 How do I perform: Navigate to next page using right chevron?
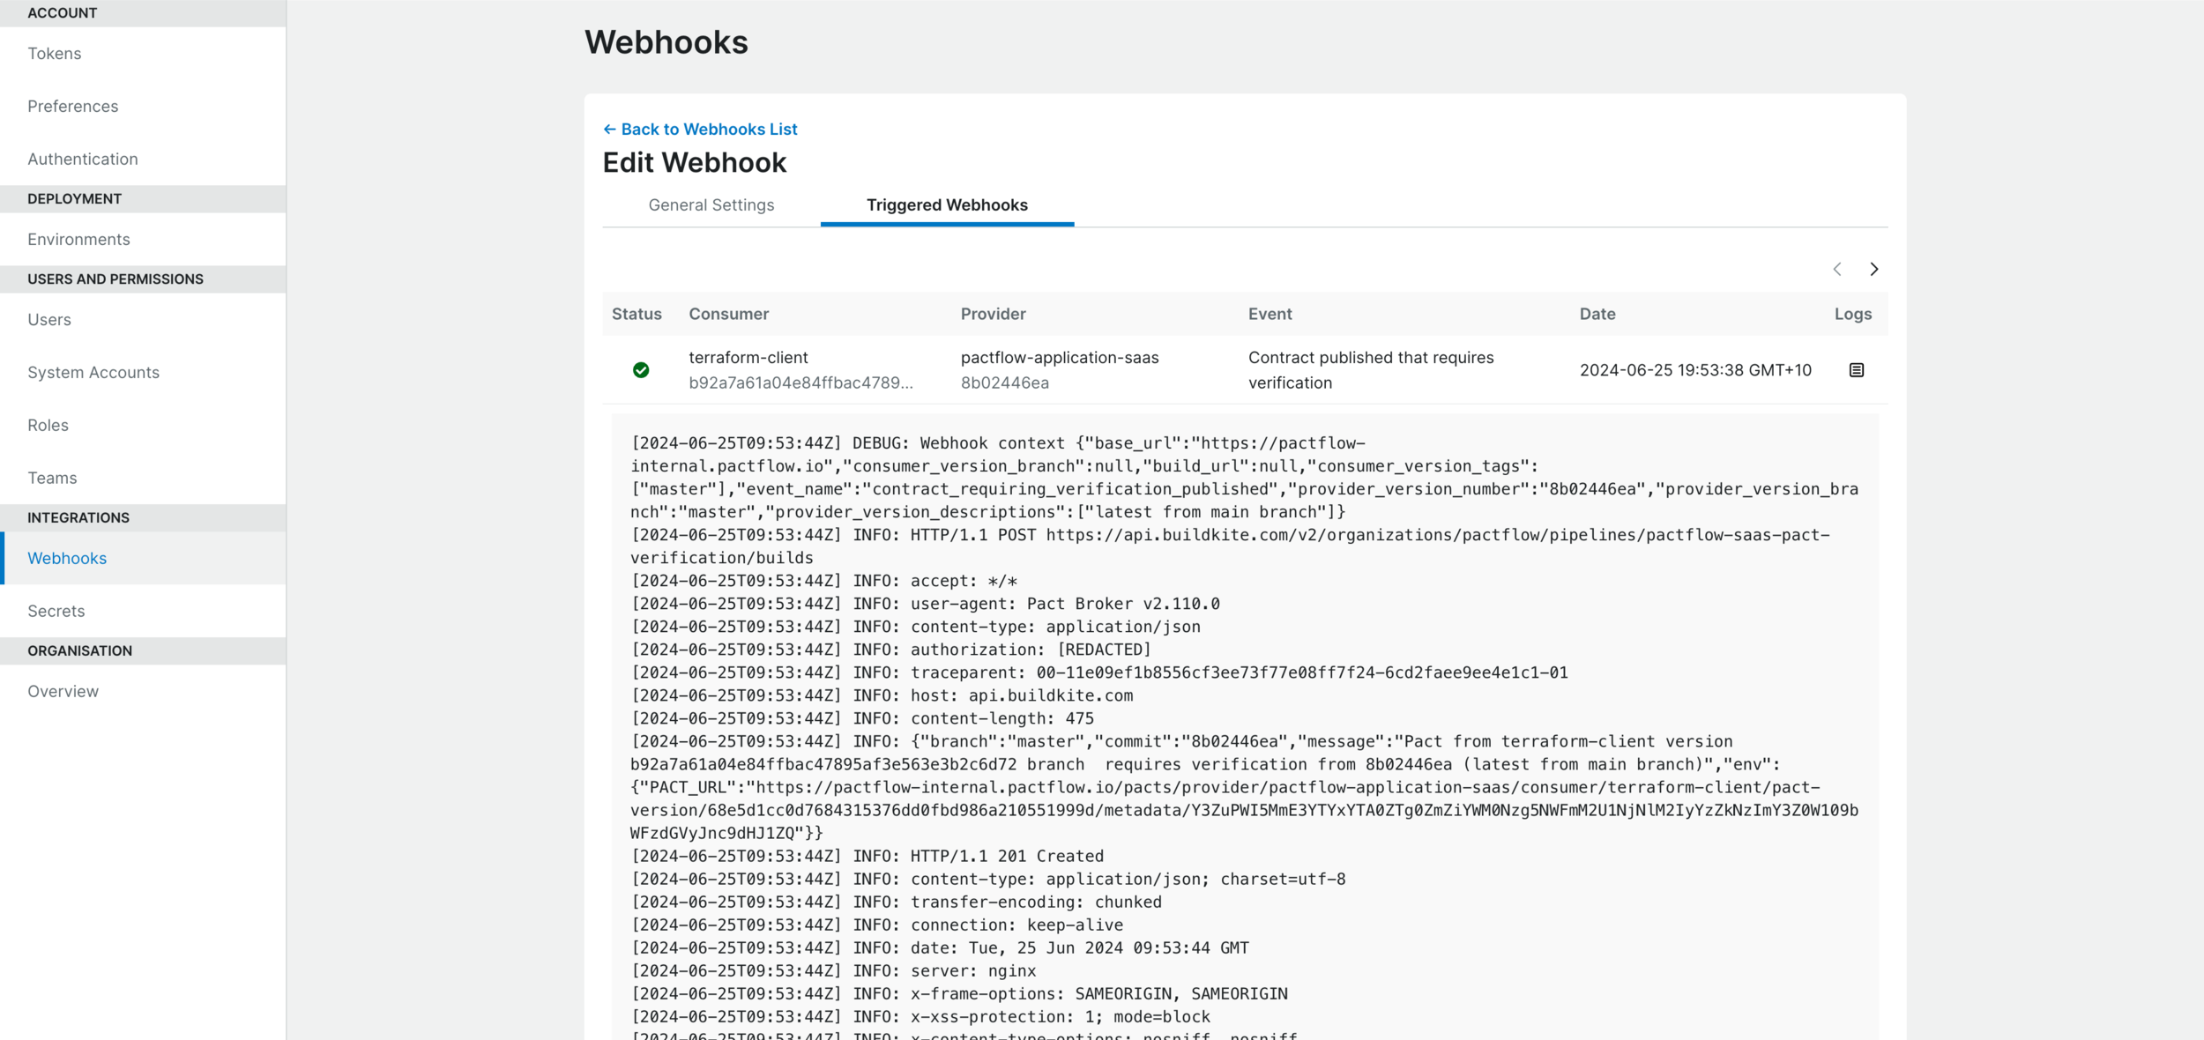(x=1873, y=269)
